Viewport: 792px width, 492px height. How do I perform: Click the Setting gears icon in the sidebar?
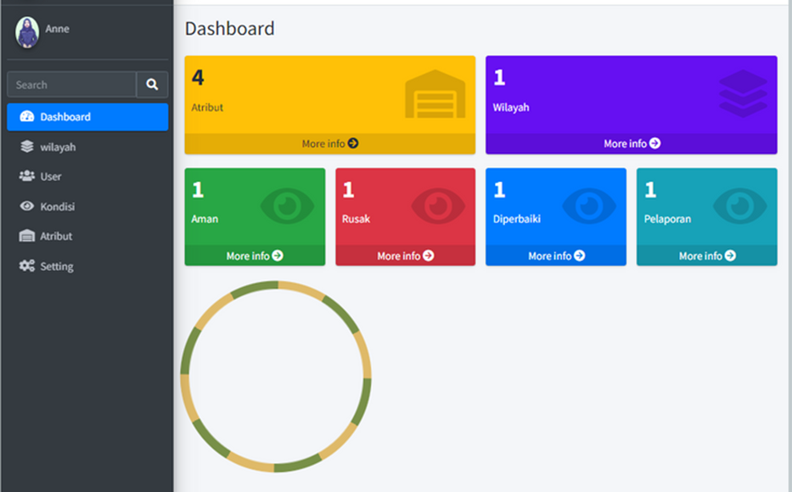point(27,265)
